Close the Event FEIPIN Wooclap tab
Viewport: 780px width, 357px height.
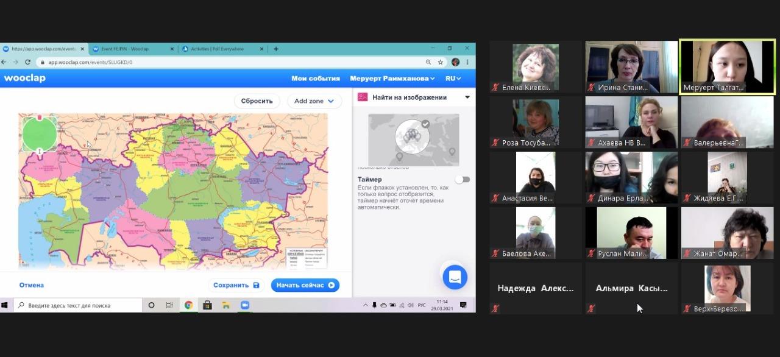172,49
